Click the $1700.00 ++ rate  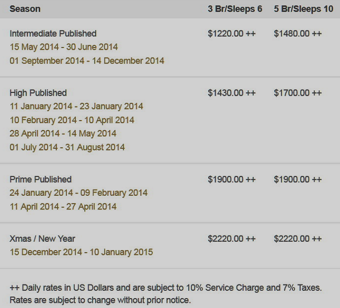298,93
